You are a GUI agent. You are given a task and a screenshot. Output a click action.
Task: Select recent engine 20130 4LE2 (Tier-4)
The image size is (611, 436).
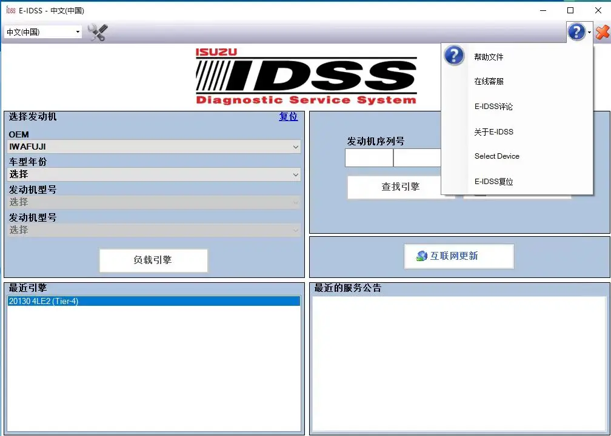[x=154, y=301]
